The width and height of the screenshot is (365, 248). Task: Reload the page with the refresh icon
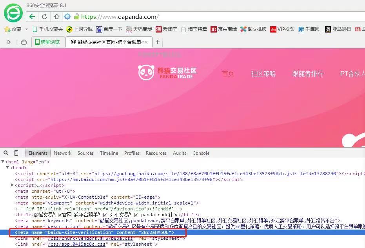[44, 16]
